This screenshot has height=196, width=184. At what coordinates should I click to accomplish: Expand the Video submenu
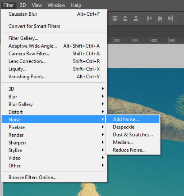pos(54,158)
